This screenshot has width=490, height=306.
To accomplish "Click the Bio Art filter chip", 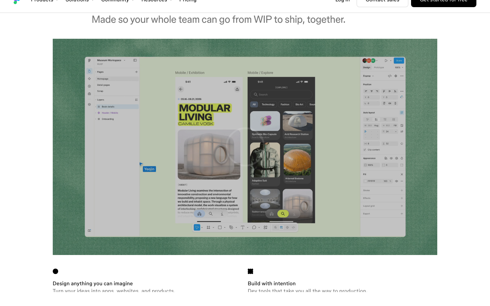I will [299, 104].
